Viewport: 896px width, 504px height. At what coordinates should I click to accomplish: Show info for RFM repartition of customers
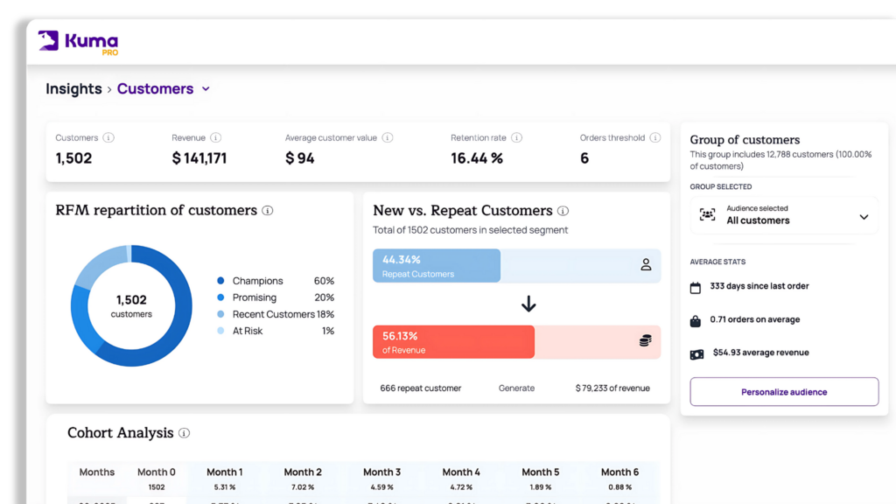(x=268, y=210)
